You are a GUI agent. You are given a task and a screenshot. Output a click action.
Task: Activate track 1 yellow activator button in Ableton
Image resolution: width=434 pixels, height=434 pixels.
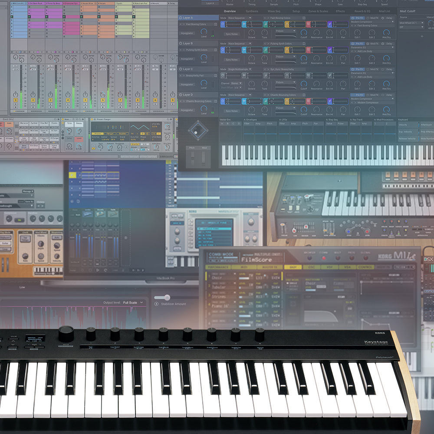coord(16,100)
